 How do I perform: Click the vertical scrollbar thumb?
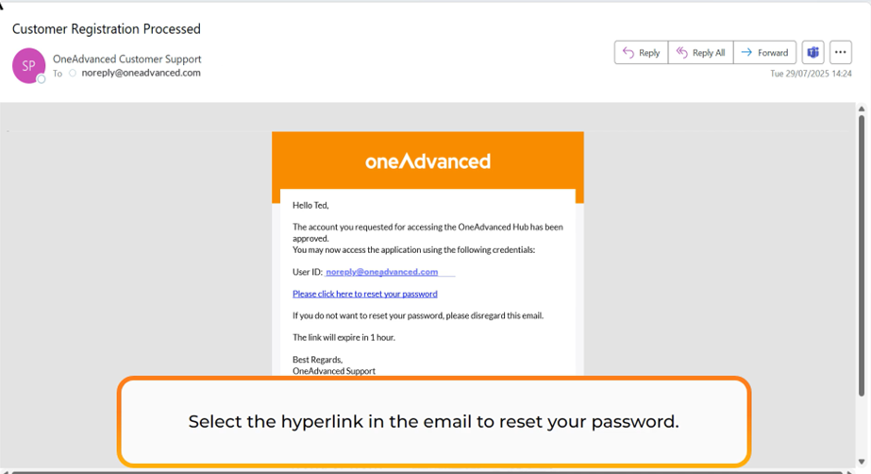tap(862, 255)
